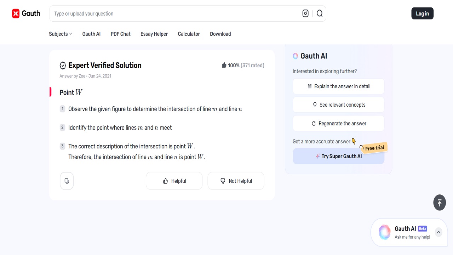Open the PDF Chat page
453x255 pixels.
(x=120, y=34)
